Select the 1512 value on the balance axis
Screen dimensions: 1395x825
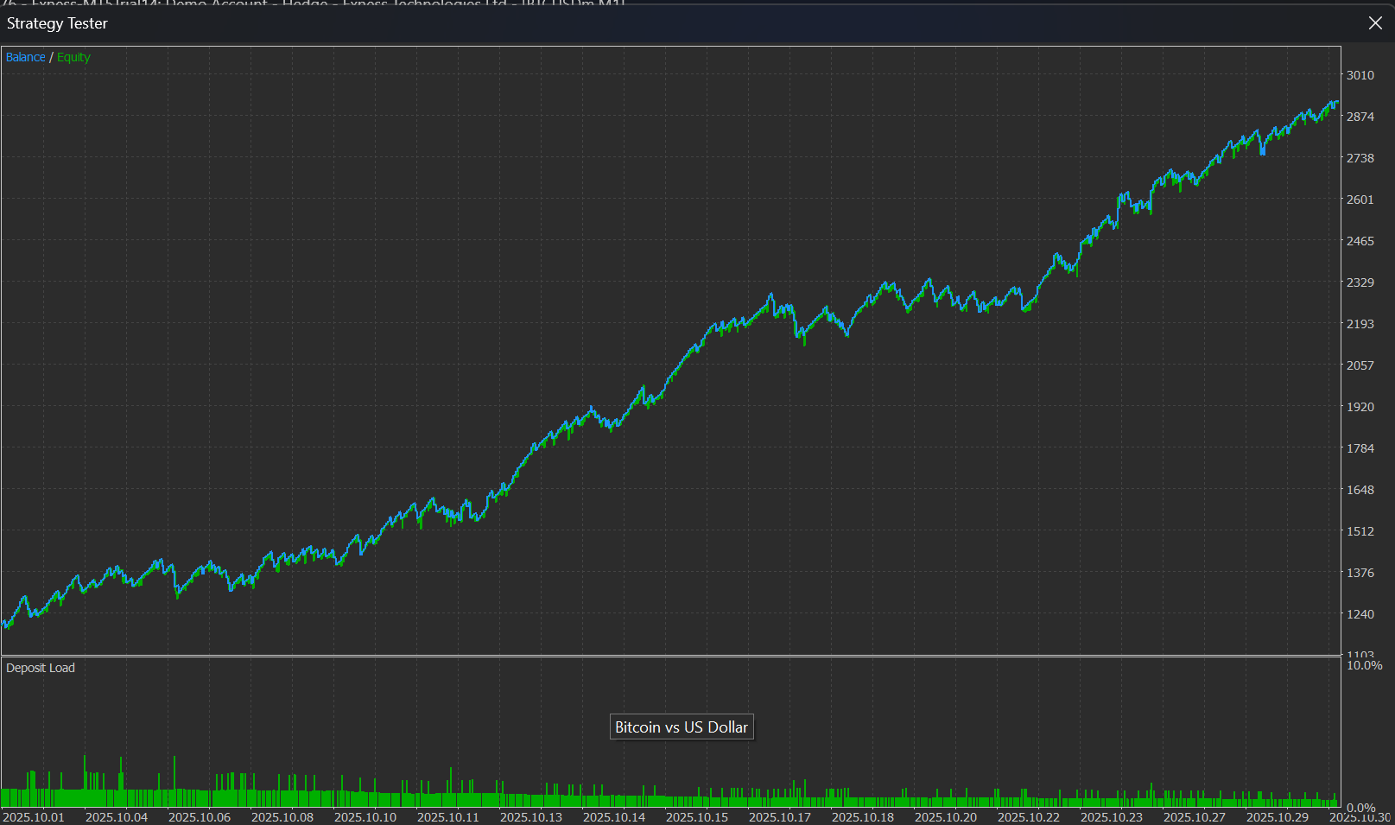pos(1360,531)
